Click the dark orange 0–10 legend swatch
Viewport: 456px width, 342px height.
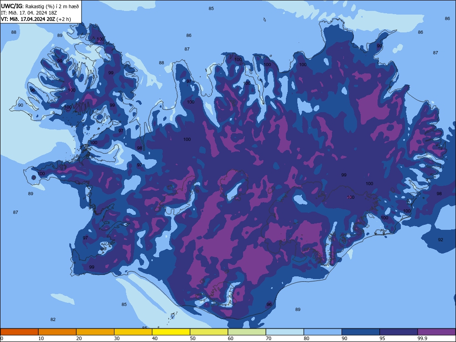[19, 332]
